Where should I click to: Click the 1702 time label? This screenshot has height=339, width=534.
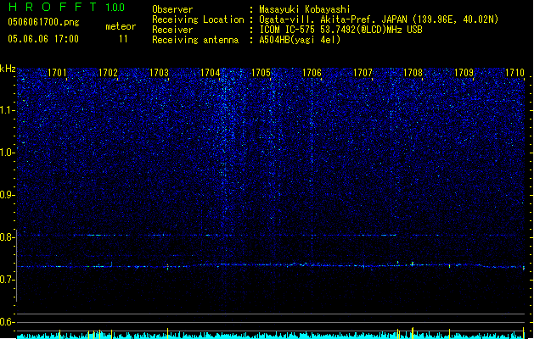[x=108, y=73]
